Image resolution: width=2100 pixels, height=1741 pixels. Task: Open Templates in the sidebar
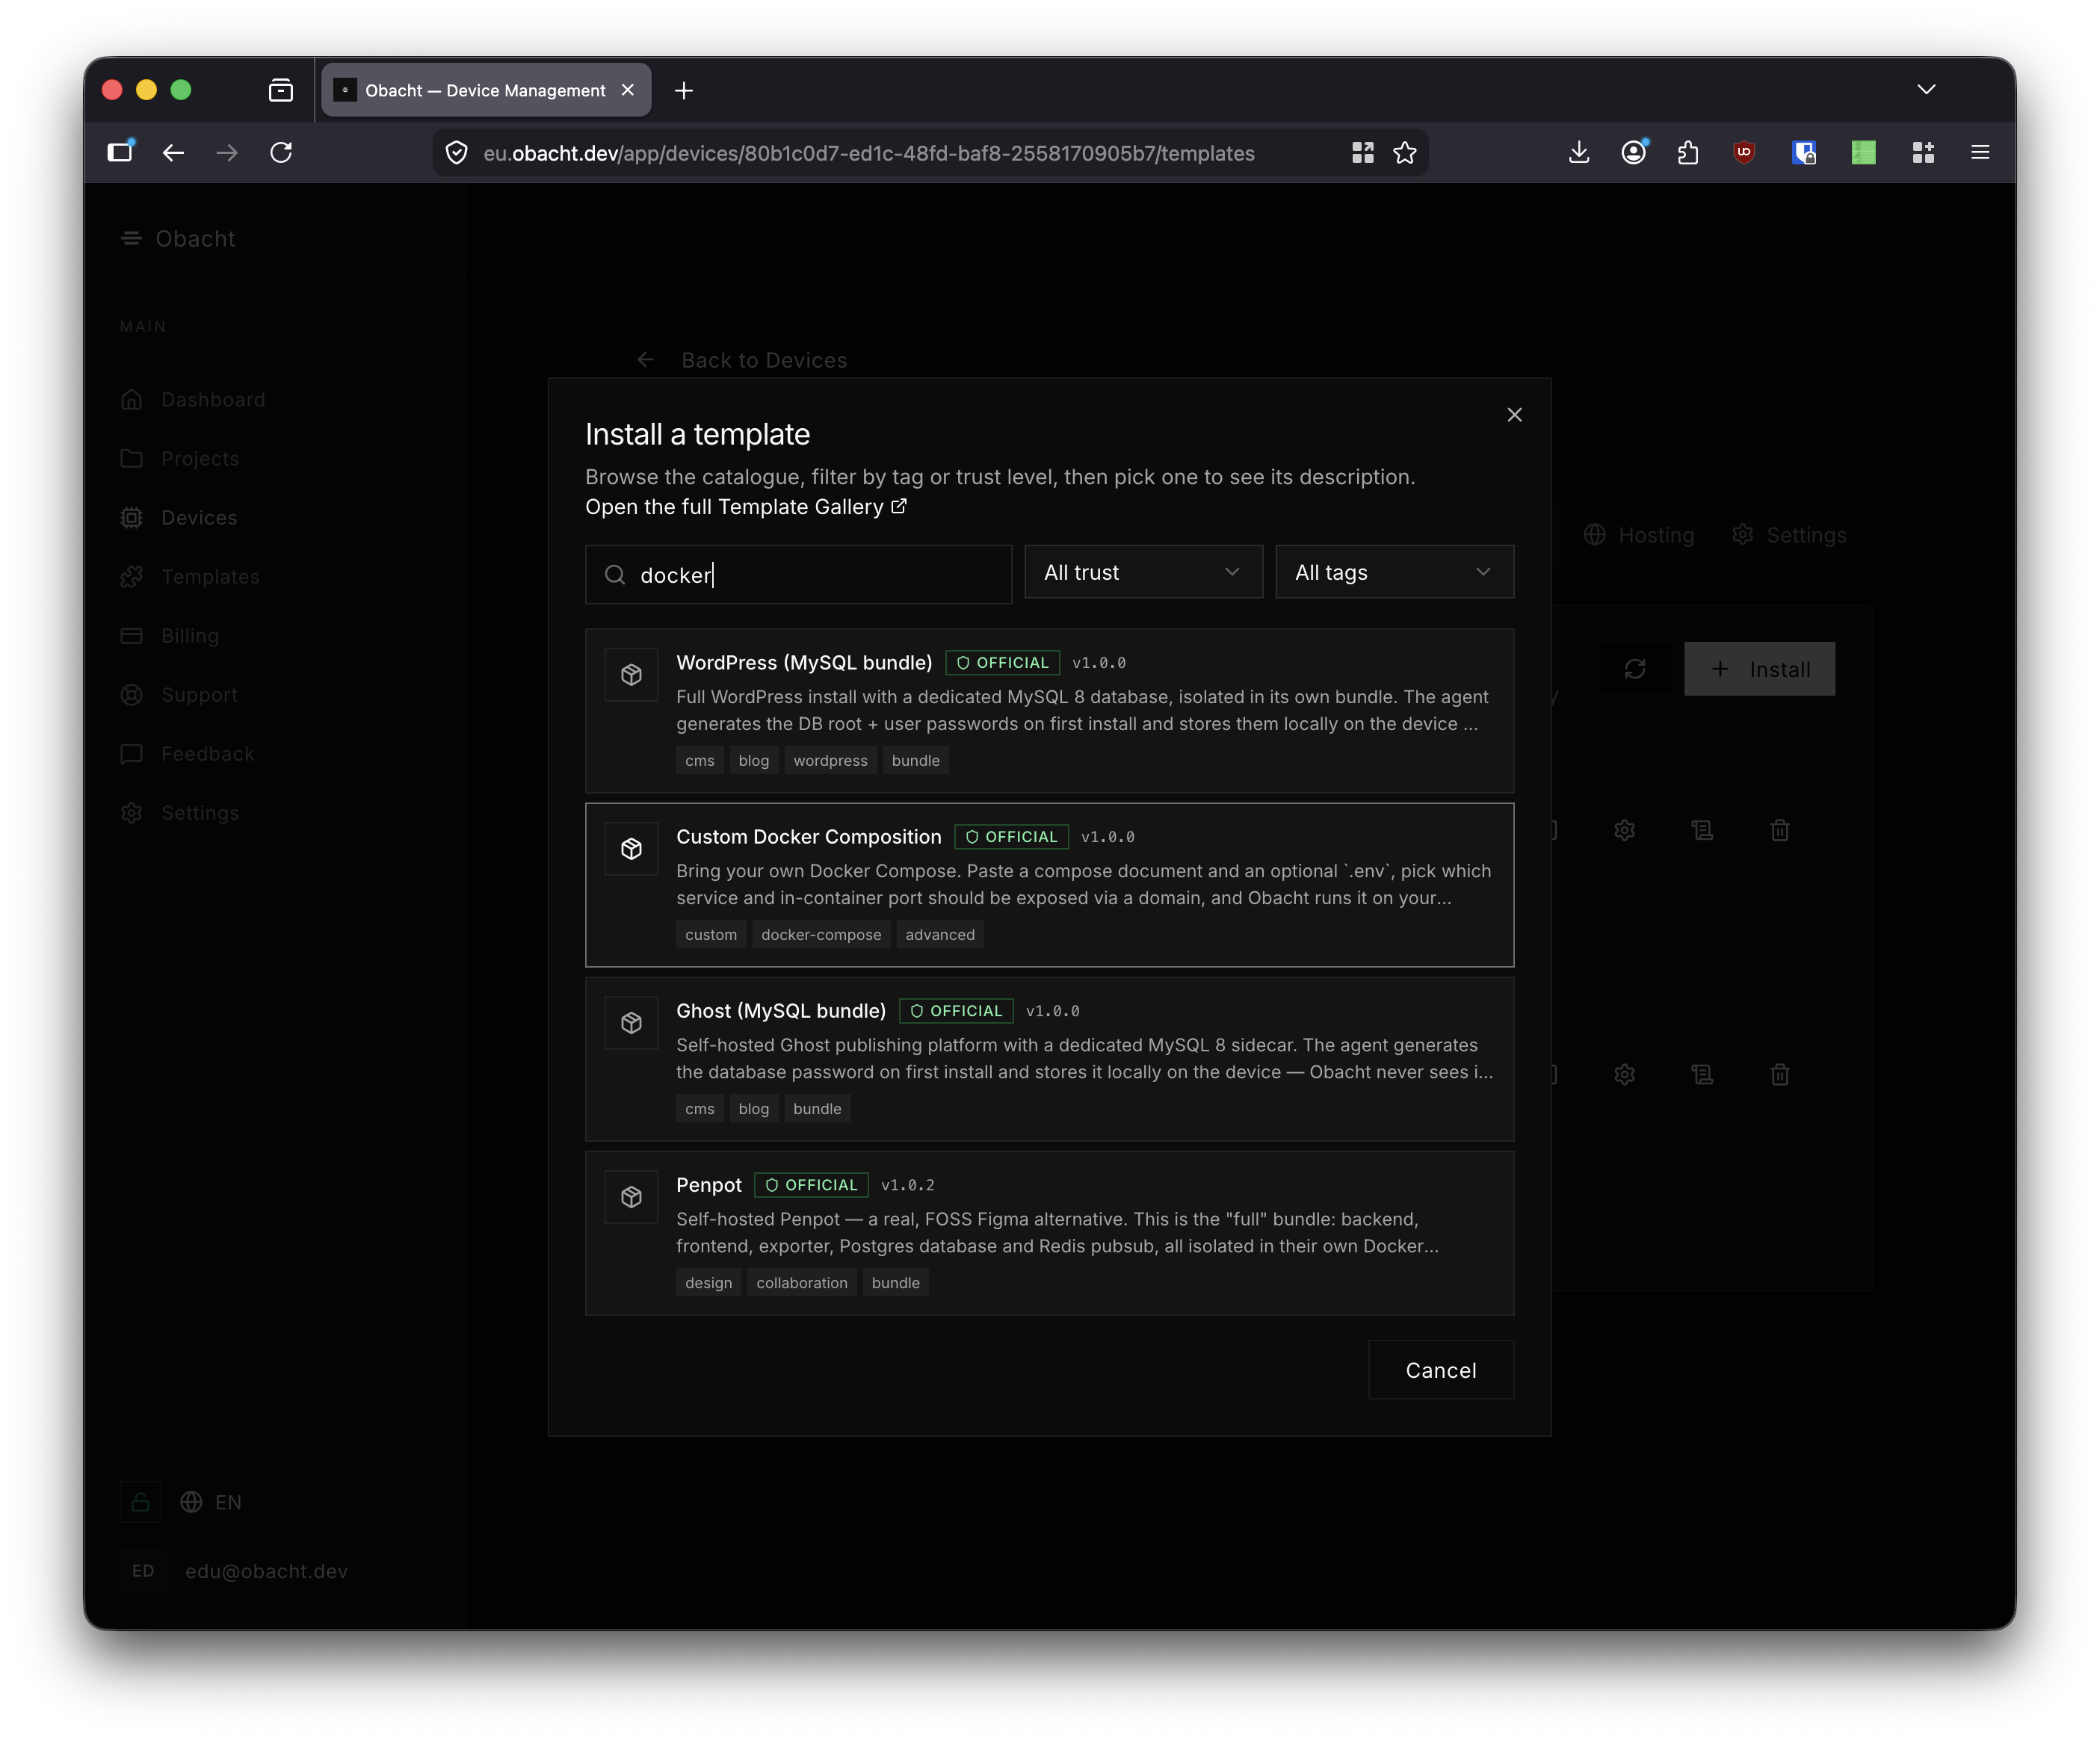[191, 576]
